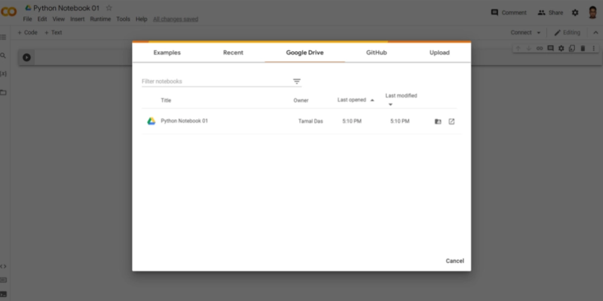Open Python Notebook 01 in new tab icon

(452, 121)
